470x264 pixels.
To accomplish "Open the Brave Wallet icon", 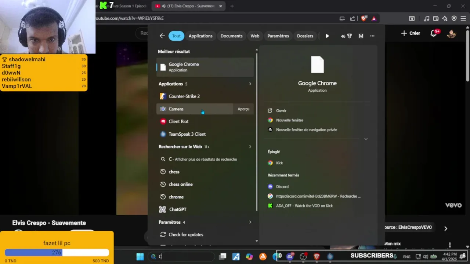I will point(436,18).
